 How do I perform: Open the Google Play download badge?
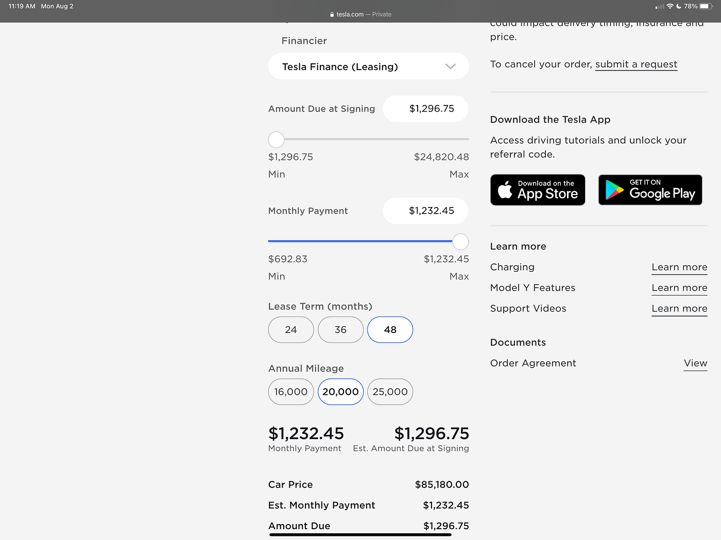(x=650, y=190)
